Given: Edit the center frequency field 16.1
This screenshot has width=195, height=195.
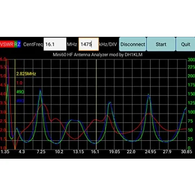Looking at the screenshot, I should click(55, 44).
